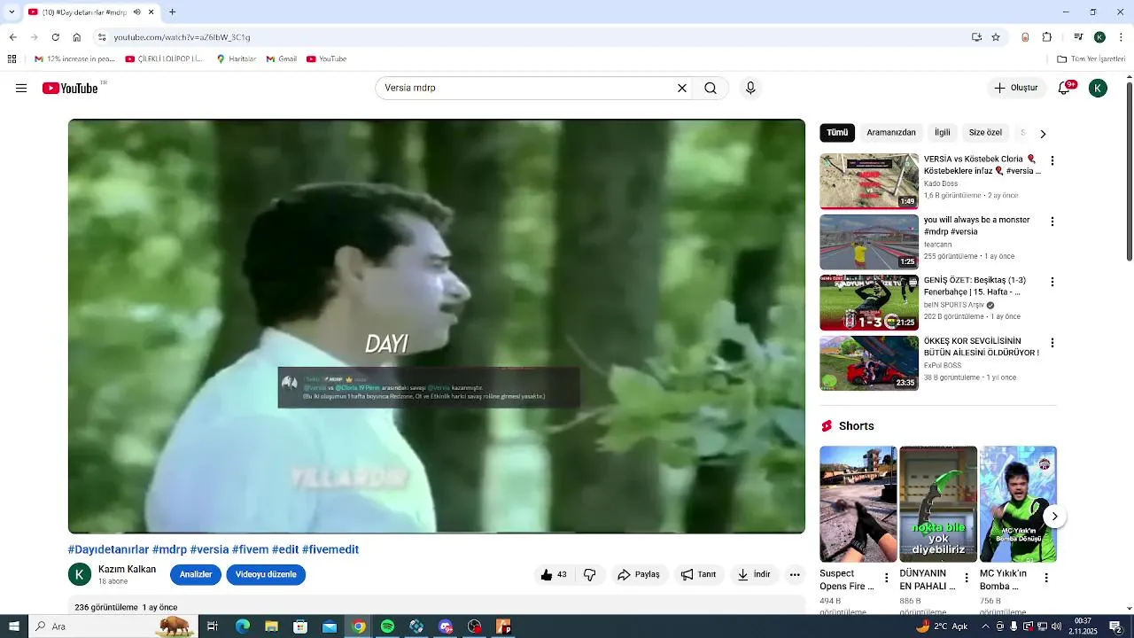This screenshot has width=1134, height=638.
Task: Open the #Dayıdetanırlar video title hashtags
Action: 214,549
